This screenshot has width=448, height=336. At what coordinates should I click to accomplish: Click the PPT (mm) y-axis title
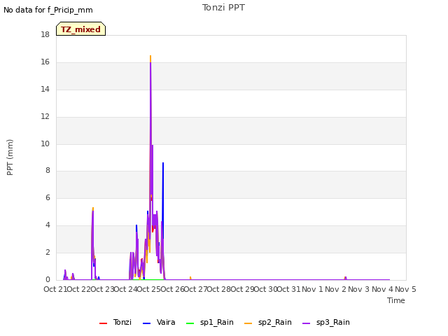click(10, 157)
